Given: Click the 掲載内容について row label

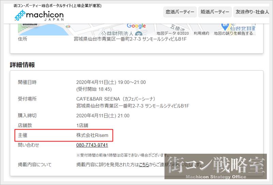Looking at the screenshot, I should [35, 165].
